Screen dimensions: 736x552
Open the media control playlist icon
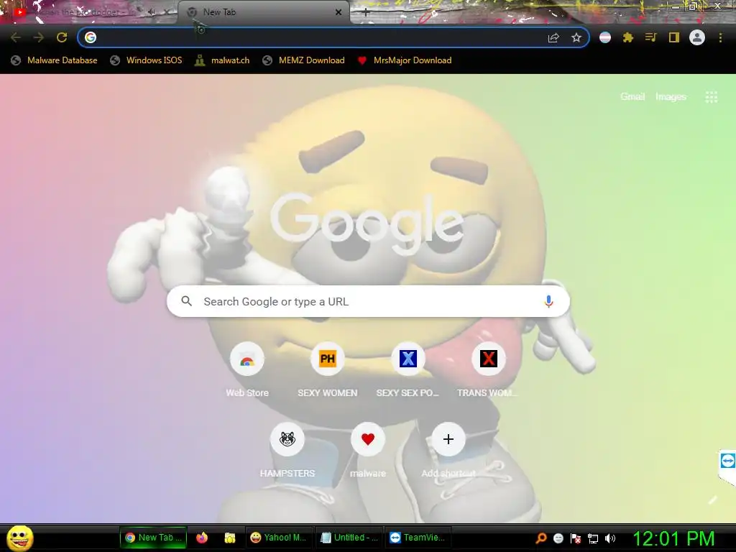click(x=650, y=37)
